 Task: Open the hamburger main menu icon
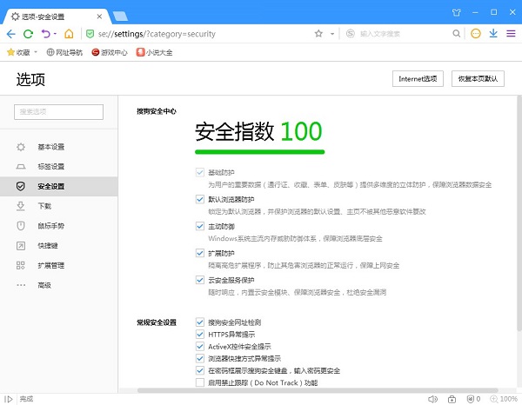pos(511,34)
